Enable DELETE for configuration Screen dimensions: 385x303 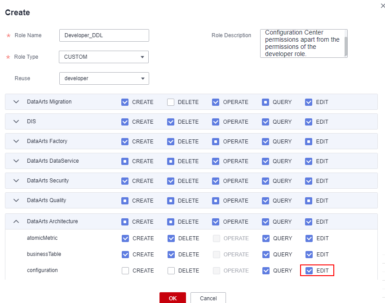[x=171, y=271]
